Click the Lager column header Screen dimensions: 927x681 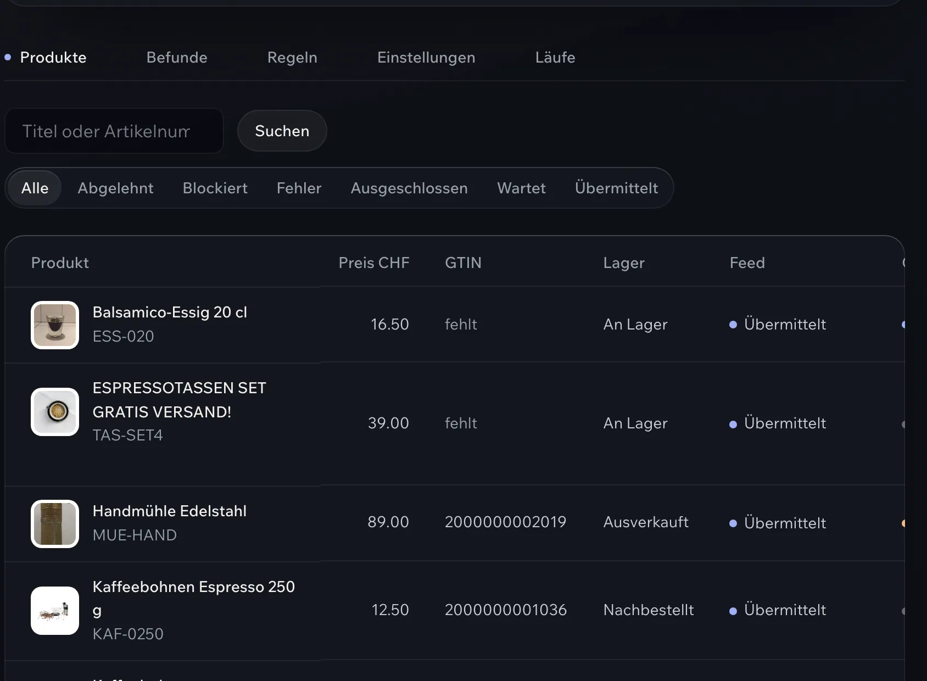[624, 263]
